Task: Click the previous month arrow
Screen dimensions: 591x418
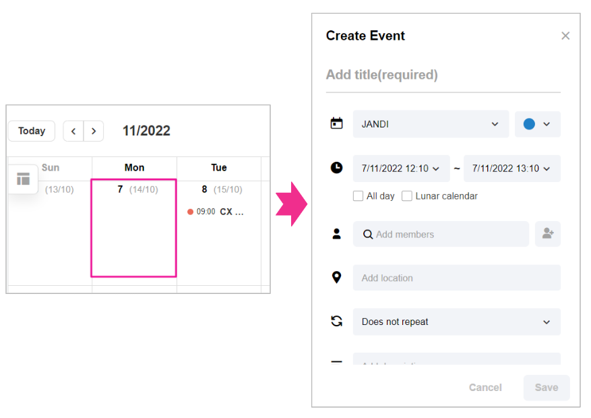Action: pos(73,131)
